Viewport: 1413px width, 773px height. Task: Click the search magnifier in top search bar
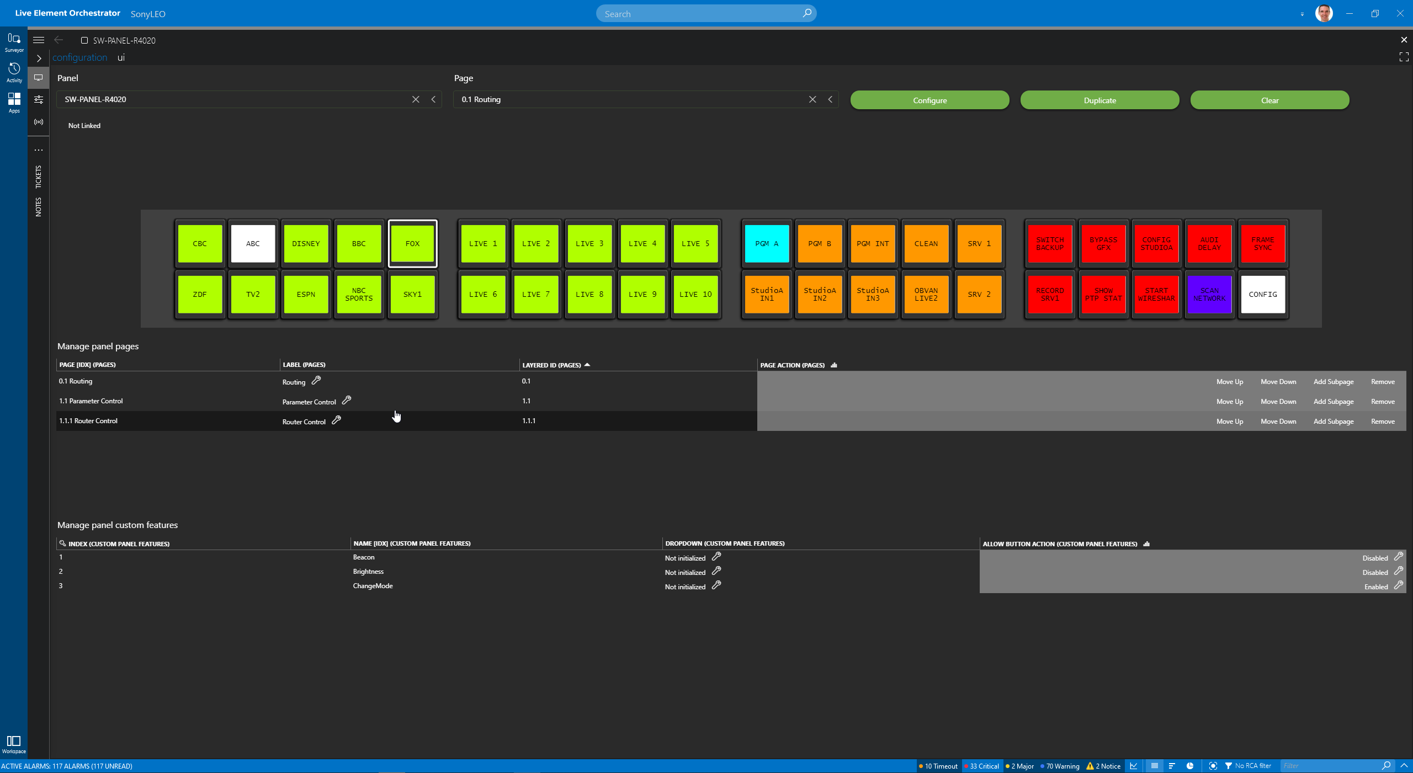806,13
